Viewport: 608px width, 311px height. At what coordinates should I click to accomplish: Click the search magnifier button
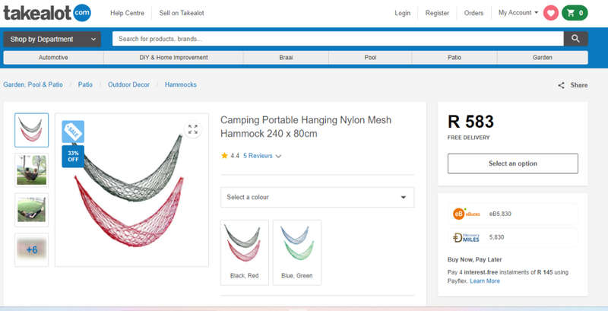click(x=575, y=39)
